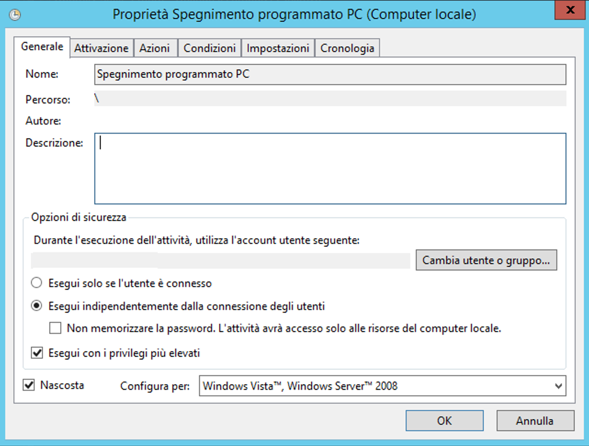Screen dimensions: 589x446
Task: Go to the Condizioni tab
Action: [210, 48]
